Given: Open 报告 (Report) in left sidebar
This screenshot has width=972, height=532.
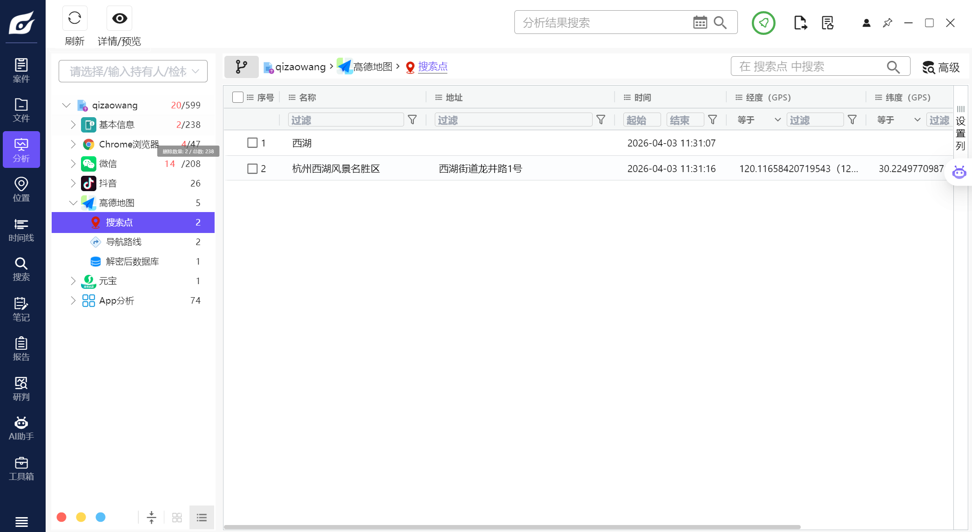Looking at the screenshot, I should 21,349.
